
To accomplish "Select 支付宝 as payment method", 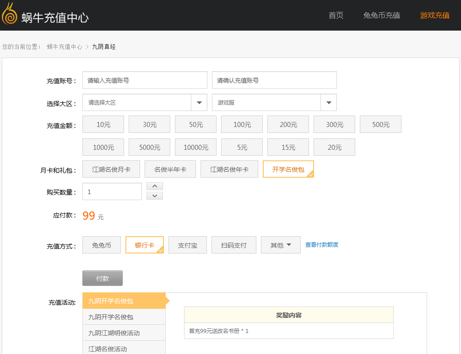I will click(x=188, y=245).
